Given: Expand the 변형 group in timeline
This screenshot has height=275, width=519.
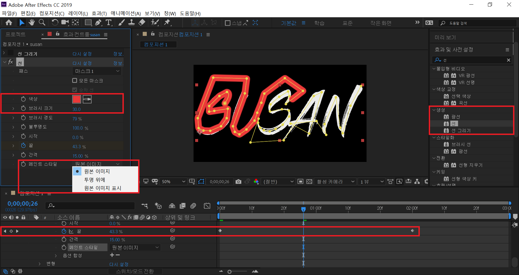Looking at the screenshot, I should [39, 264].
